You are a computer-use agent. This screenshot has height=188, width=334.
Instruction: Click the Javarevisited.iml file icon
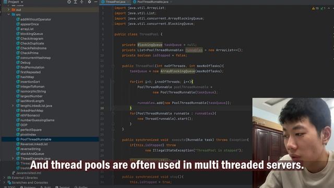[x=14, y=173]
